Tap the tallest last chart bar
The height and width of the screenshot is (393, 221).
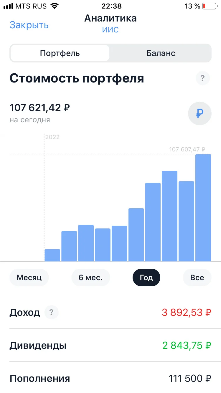(x=203, y=208)
